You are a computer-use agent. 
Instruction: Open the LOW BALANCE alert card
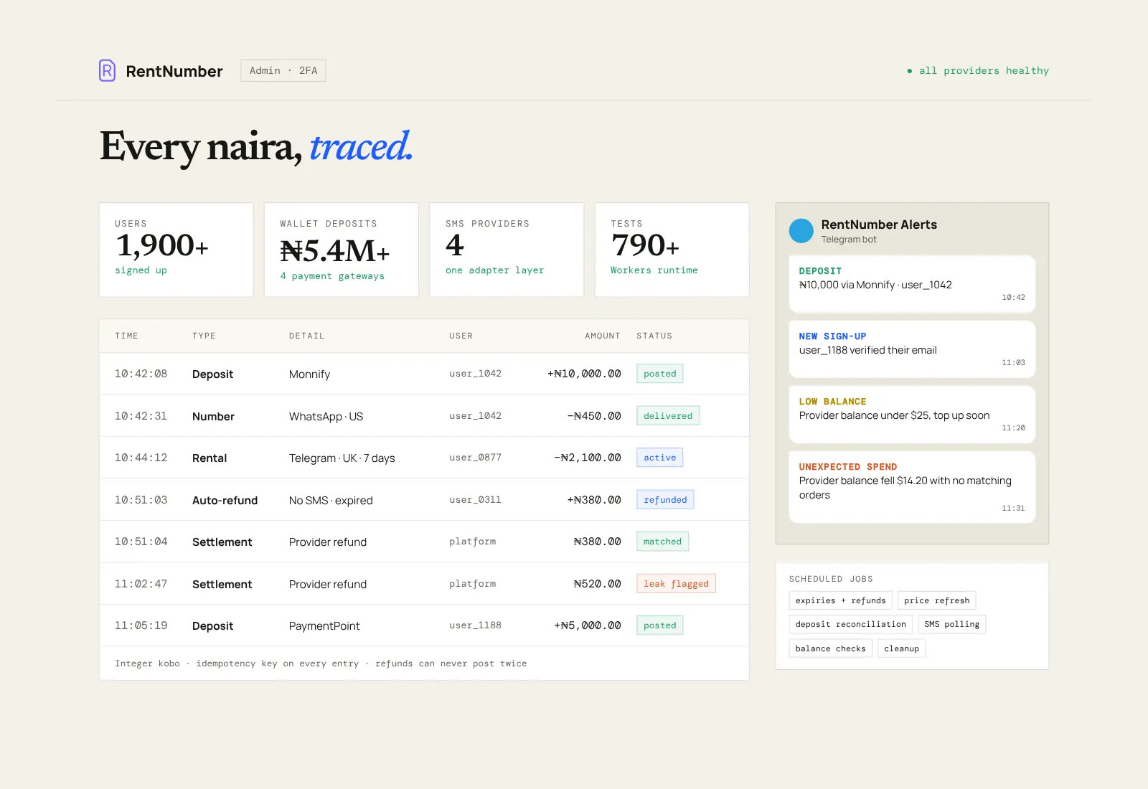[912, 415]
